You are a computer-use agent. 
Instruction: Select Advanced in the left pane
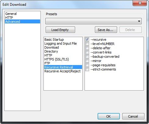pyautogui.click(x=23, y=22)
